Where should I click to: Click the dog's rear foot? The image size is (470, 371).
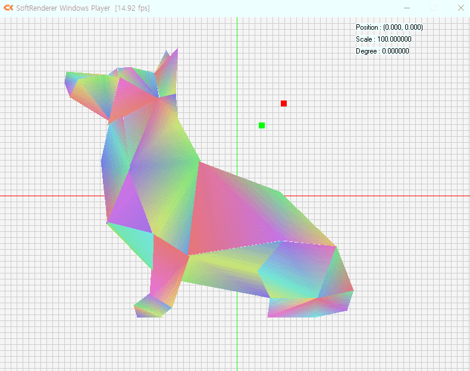[x=306, y=307]
